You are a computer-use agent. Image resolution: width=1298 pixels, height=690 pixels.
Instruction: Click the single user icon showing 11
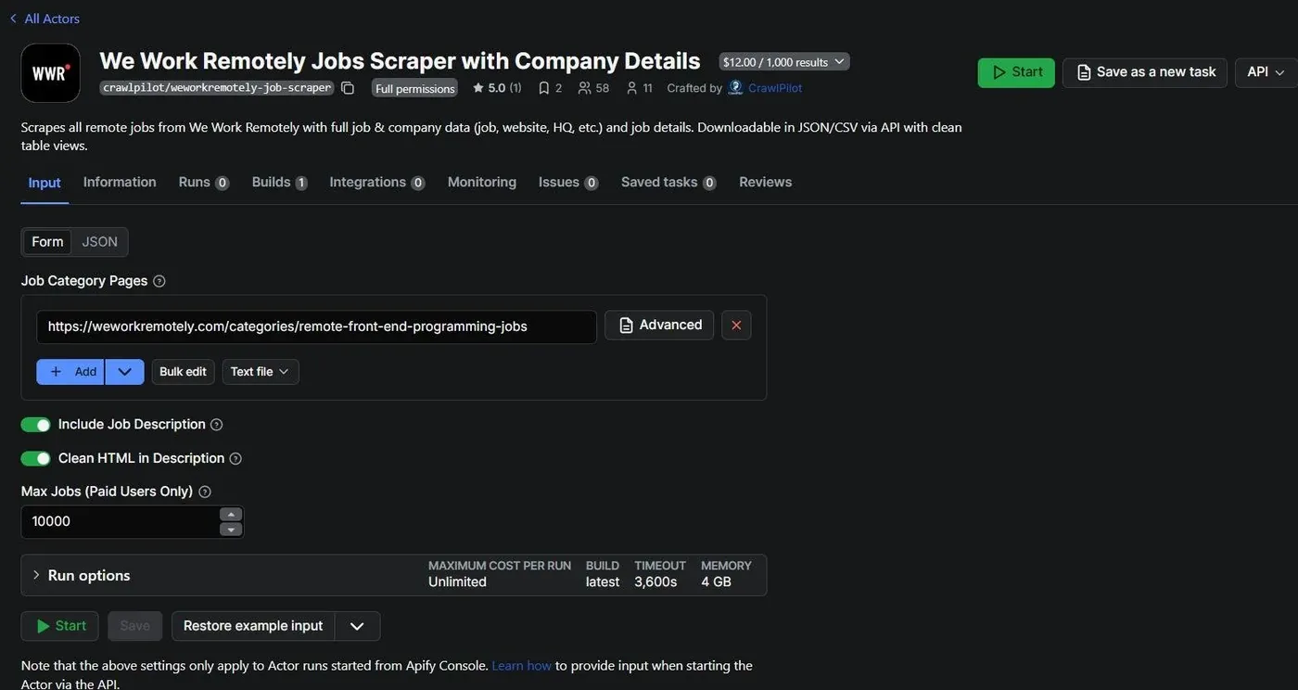(x=639, y=88)
